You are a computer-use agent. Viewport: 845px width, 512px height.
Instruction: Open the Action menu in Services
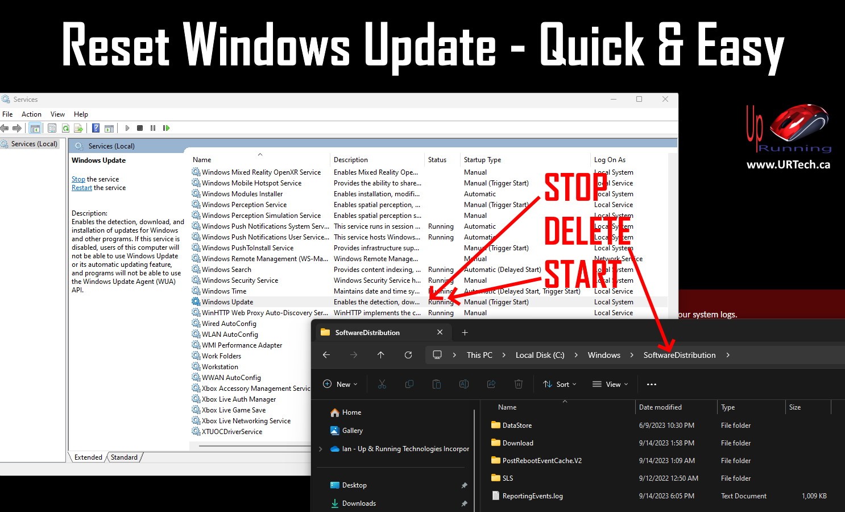coord(31,114)
